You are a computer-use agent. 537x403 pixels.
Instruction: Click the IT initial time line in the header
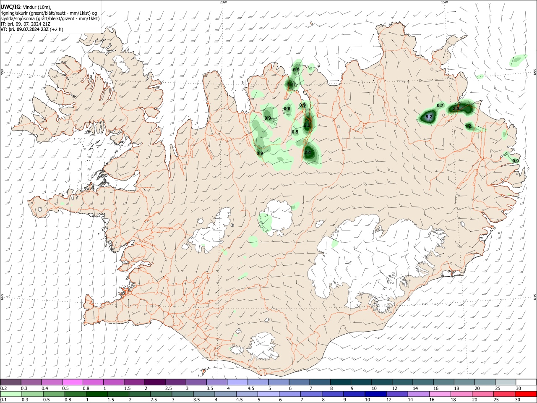[26, 24]
